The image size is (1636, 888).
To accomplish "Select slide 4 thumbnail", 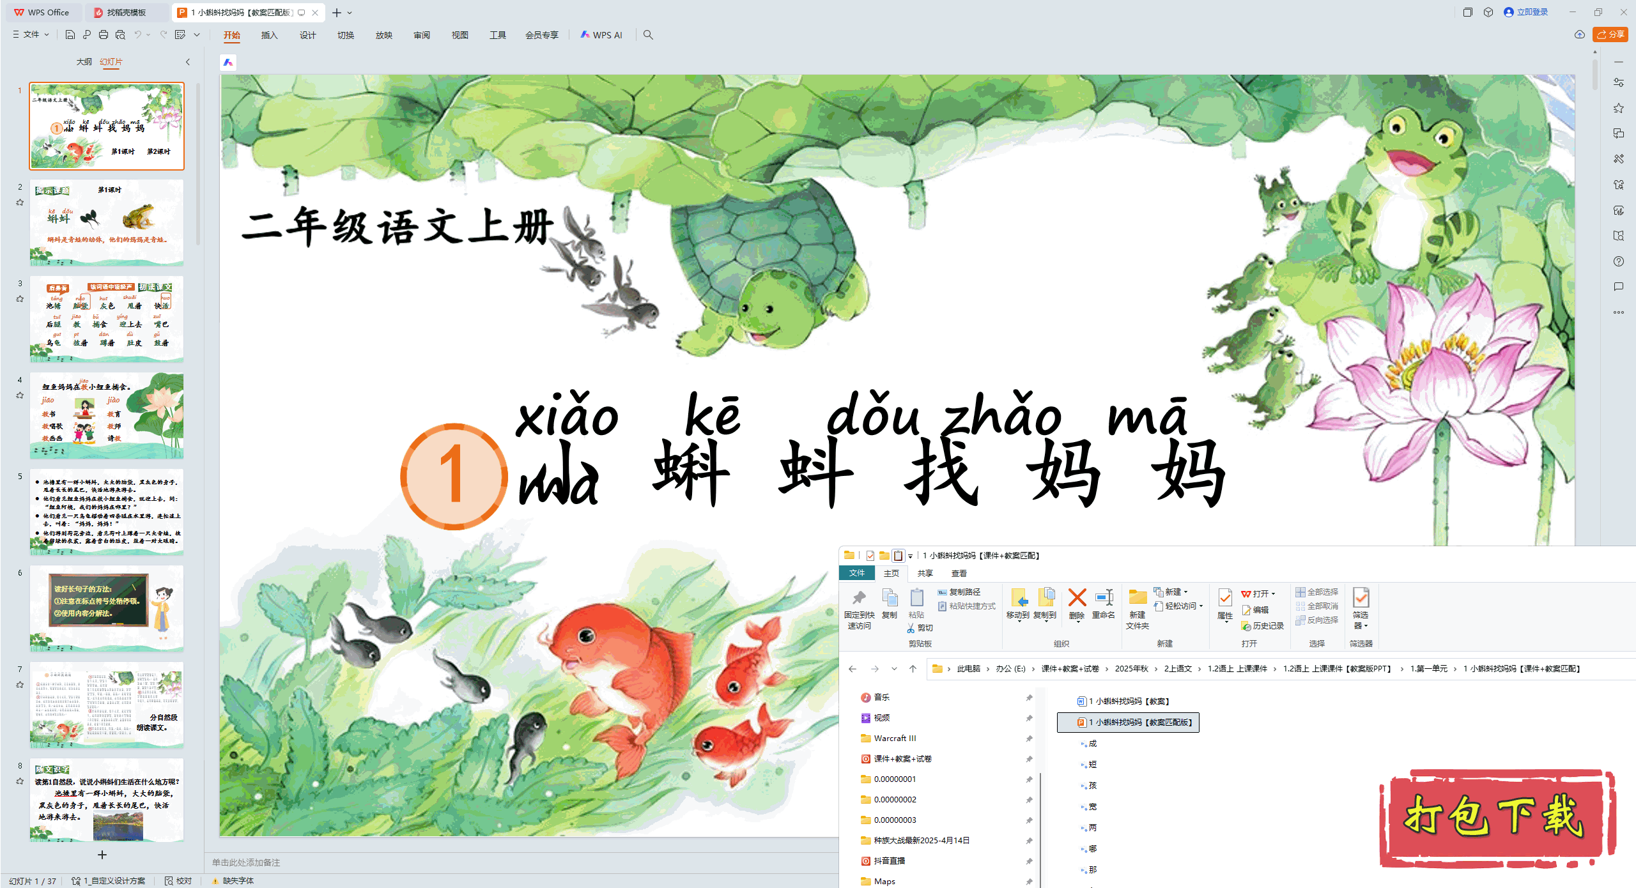I will coord(107,415).
